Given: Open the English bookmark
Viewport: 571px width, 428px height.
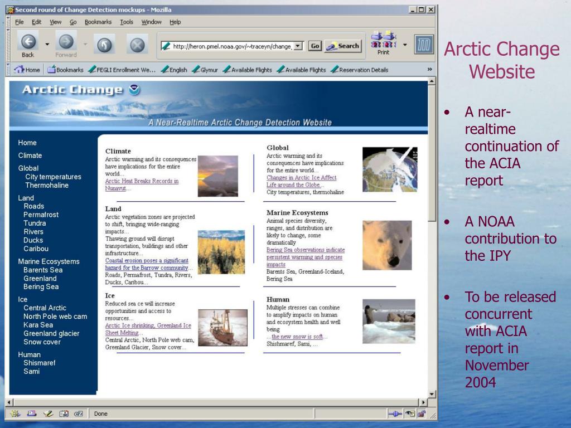Looking at the screenshot, I should click(x=174, y=70).
